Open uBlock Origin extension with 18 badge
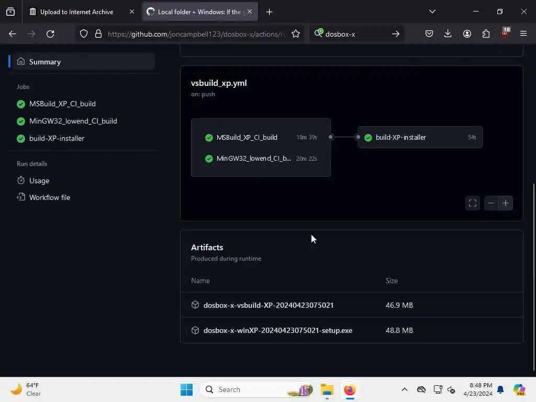The height and width of the screenshot is (402, 536). coord(505,33)
